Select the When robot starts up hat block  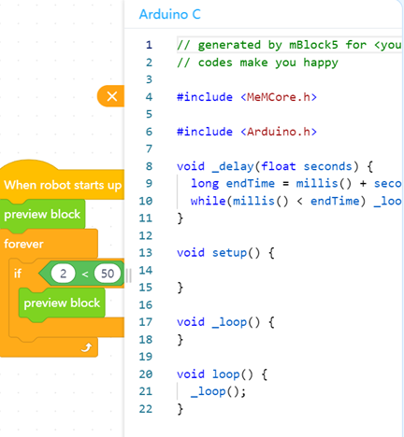click(63, 185)
